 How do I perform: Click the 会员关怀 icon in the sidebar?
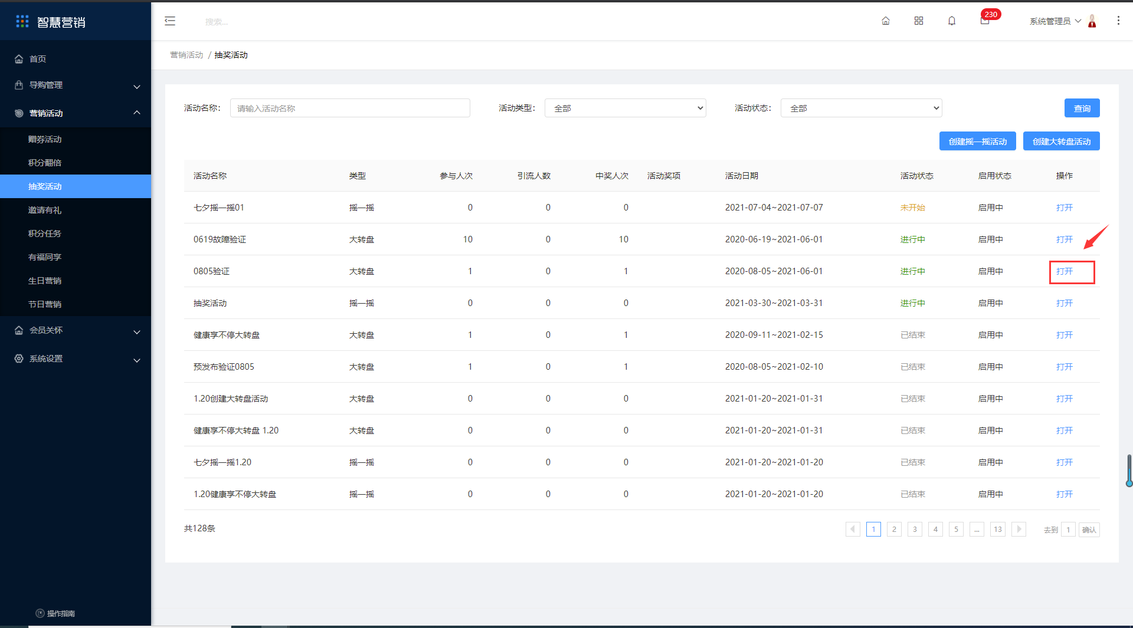coord(19,330)
